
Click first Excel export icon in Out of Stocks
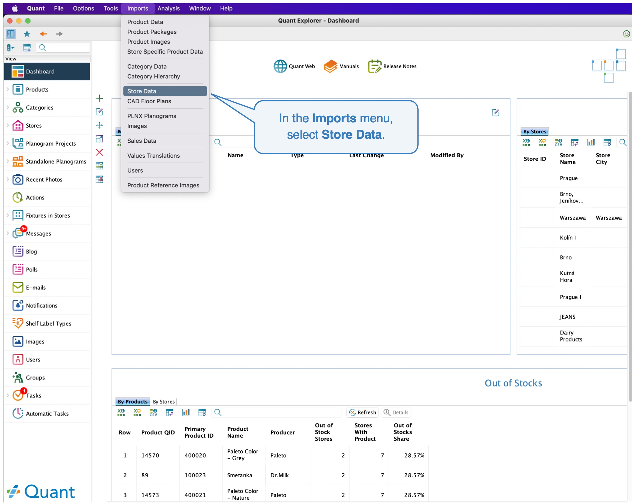click(121, 412)
